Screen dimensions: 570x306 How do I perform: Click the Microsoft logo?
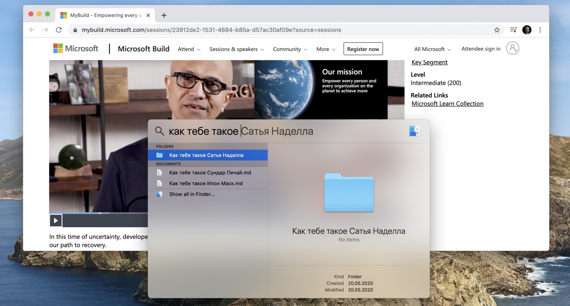tap(76, 48)
